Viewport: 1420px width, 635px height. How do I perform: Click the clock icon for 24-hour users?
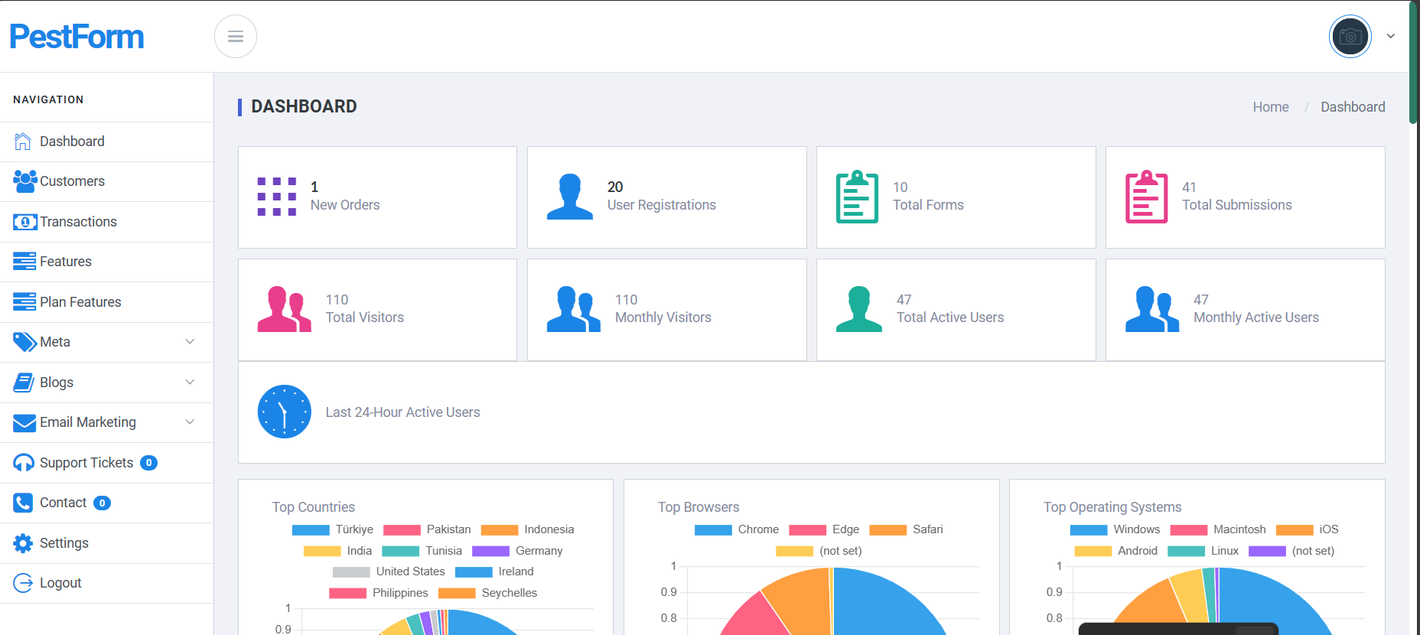285,412
